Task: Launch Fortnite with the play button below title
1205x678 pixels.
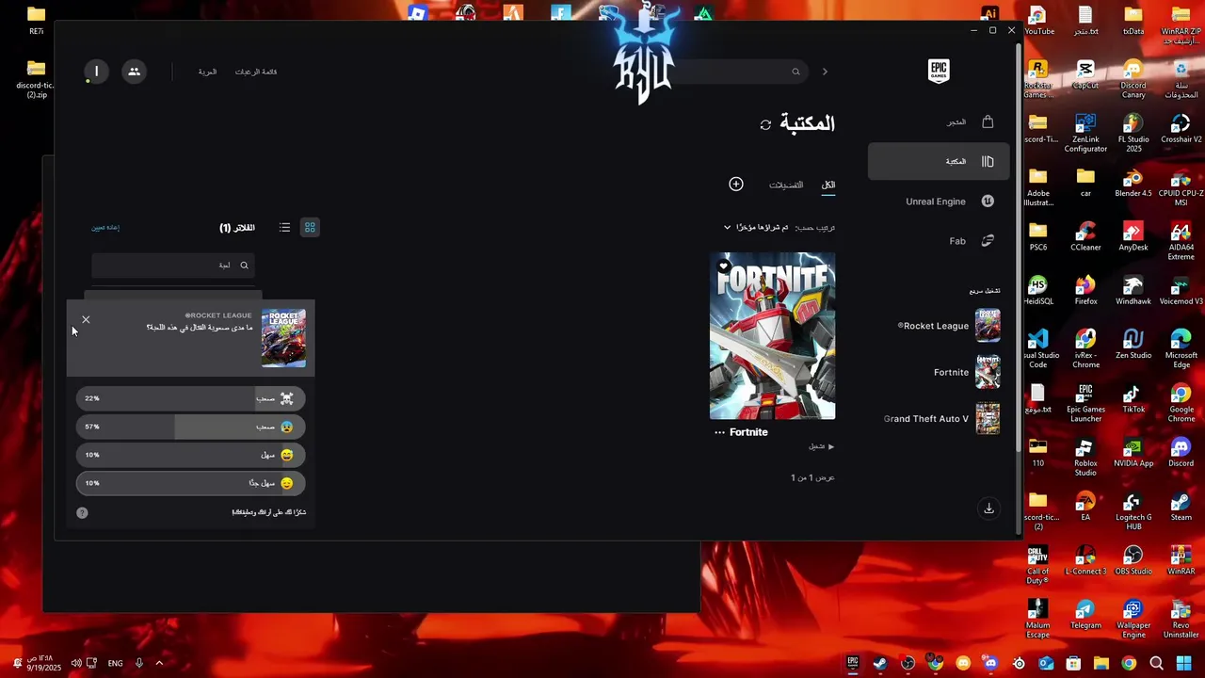Action: click(822, 446)
